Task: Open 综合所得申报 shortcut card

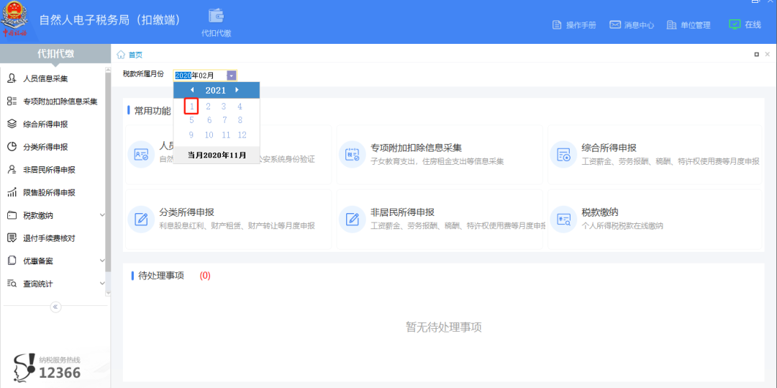Action: tap(655, 154)
